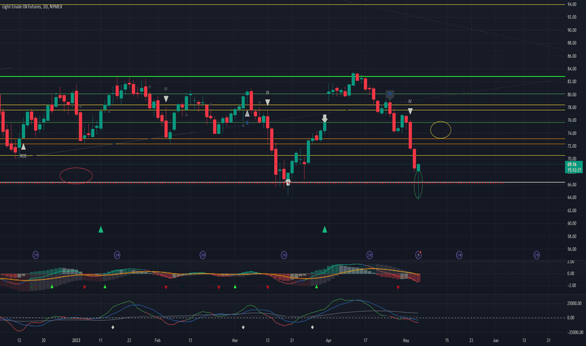This screenshot has height=346, width=586.
Task: Select white IV down triangle near May label
Action: click(410, 111)
